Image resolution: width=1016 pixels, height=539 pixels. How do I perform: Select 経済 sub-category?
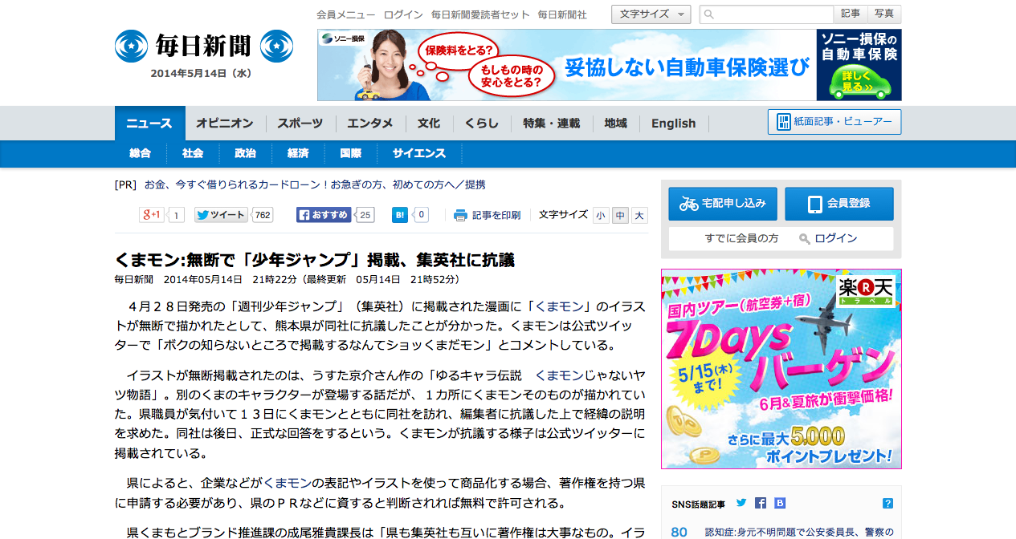point(298,153)
